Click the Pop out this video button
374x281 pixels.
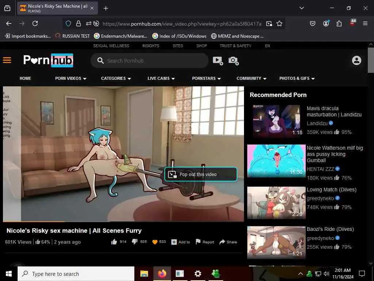point(201,174)
